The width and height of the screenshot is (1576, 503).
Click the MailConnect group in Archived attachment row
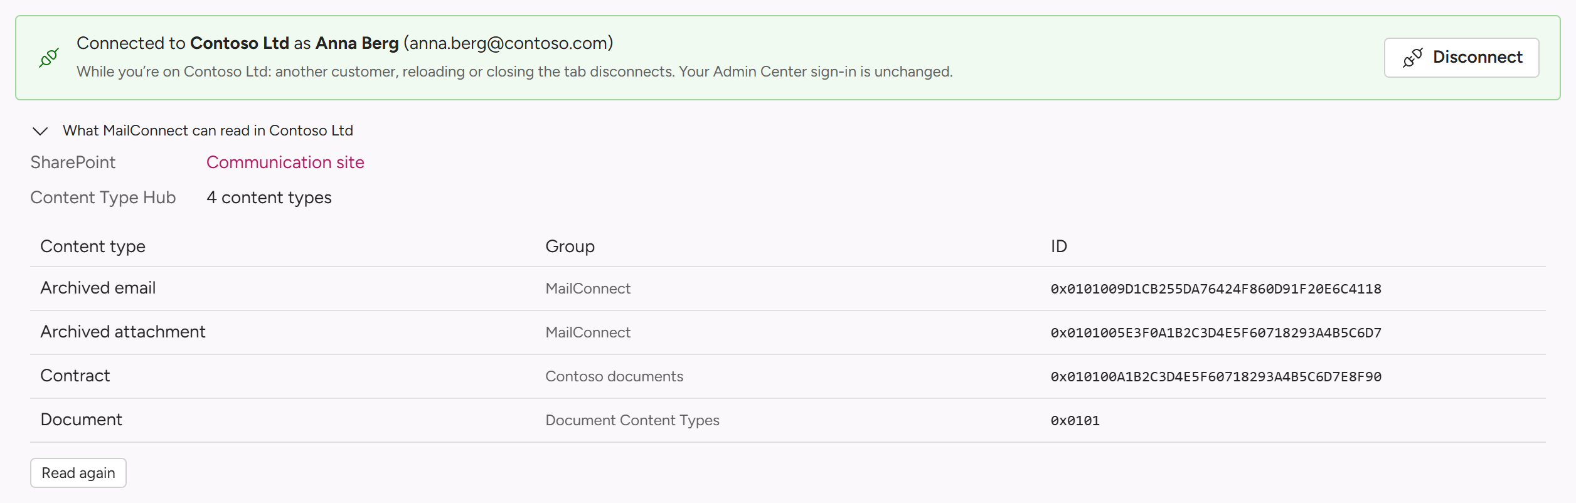point(588,332)
